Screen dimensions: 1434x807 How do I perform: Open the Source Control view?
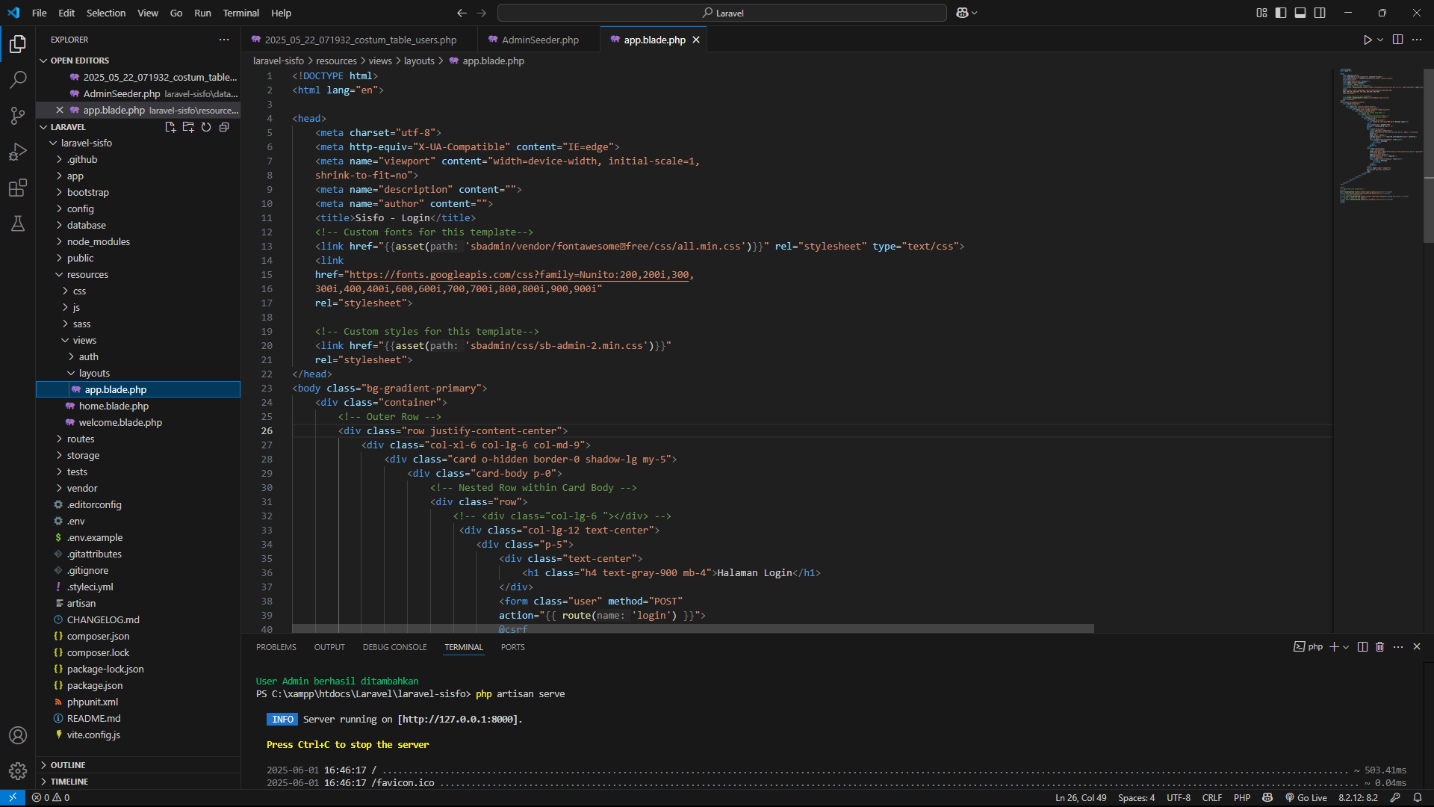[x=18, y=116]
